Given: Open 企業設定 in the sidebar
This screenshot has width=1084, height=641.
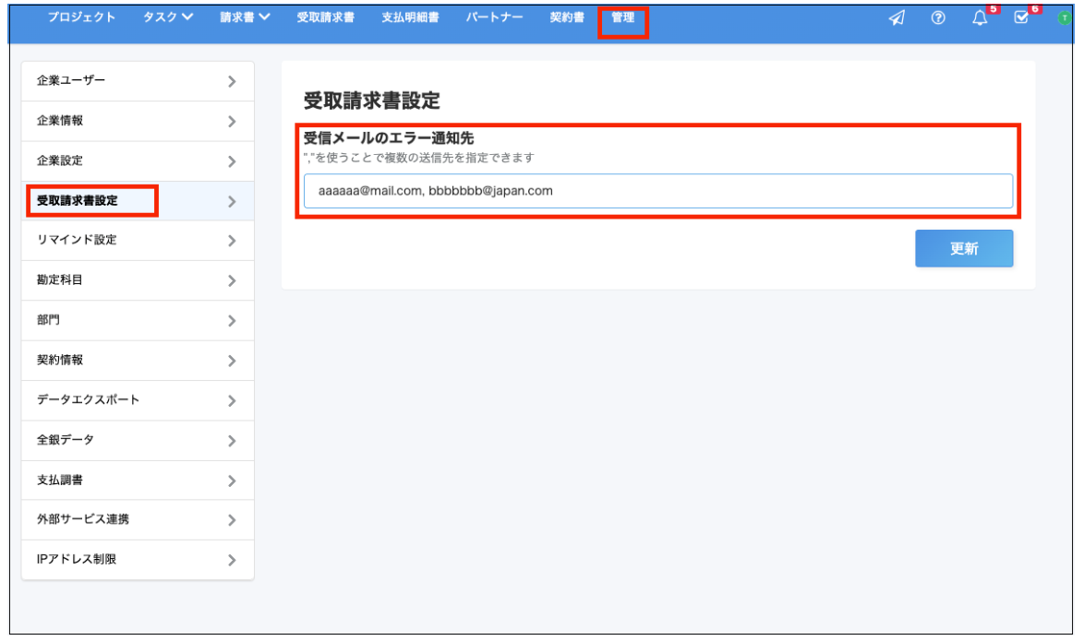Looking at the screenshot, I should (138, 160).
